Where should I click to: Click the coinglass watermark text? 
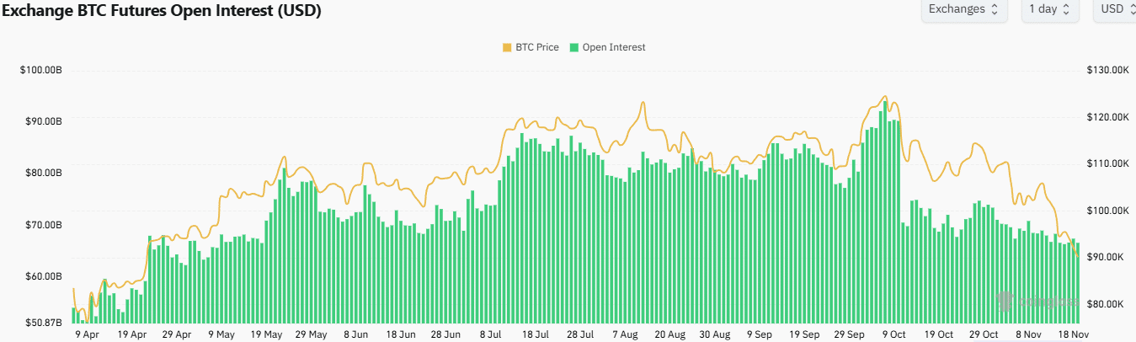[1045, 302]
